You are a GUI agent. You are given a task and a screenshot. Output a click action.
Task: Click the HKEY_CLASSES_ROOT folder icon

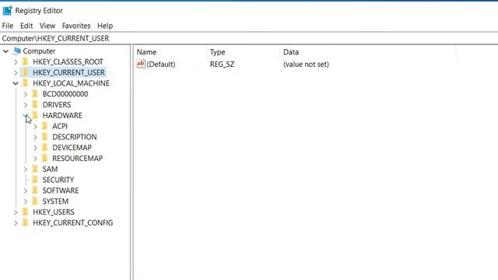(25, 61)
